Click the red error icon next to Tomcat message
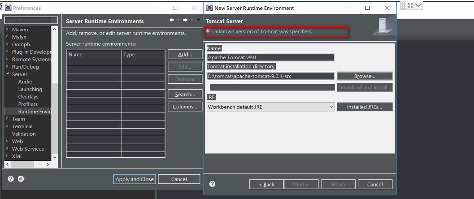The height and width of the screenshot is (199, 474). (208, 31)
